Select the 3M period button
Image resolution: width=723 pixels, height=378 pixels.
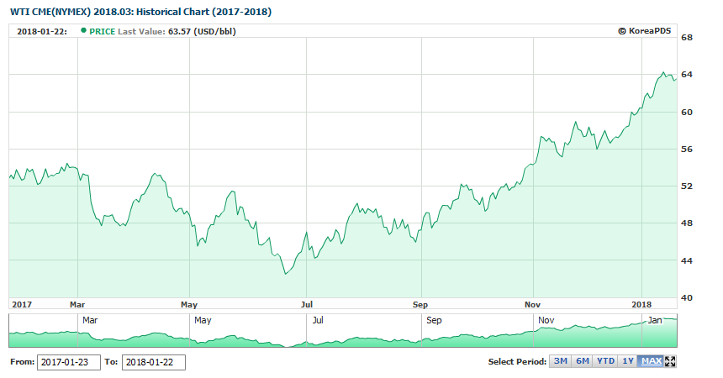coord(560,361)
